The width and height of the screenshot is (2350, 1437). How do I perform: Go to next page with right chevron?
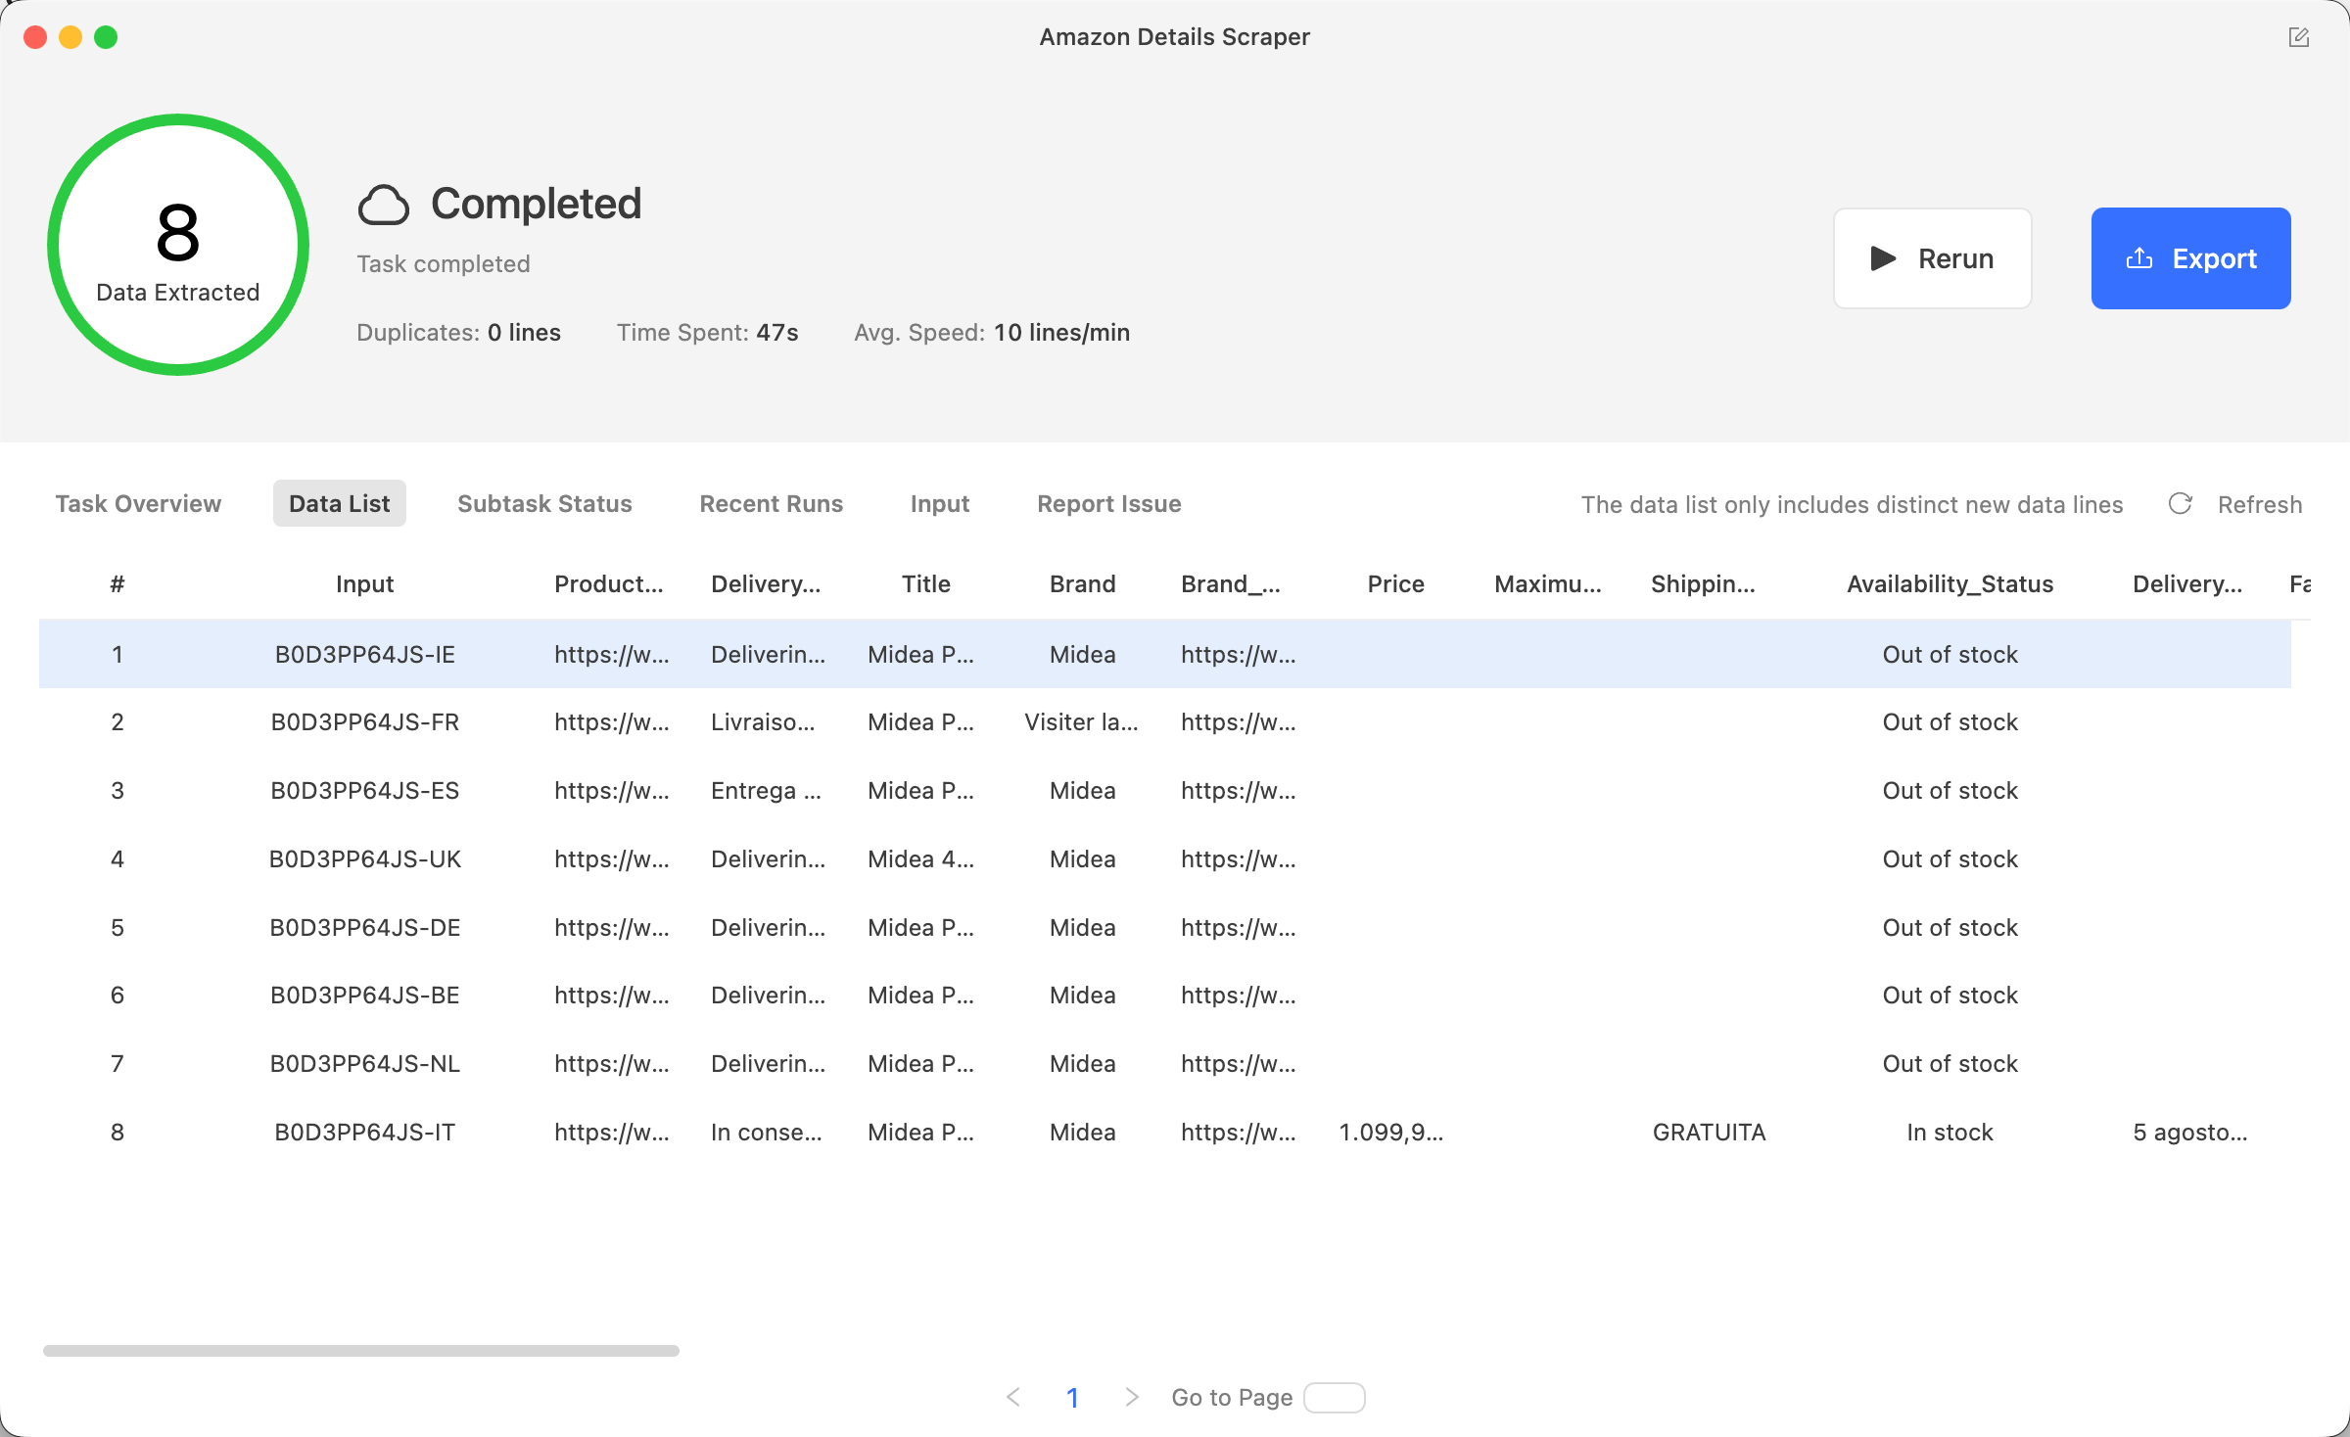click(x=1131, y=1397)
